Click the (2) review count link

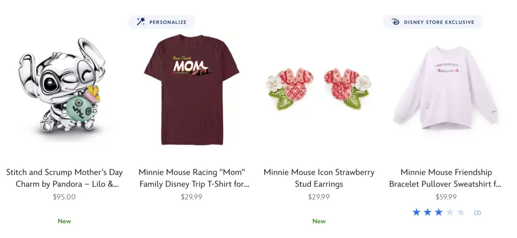tap(477, 213)
